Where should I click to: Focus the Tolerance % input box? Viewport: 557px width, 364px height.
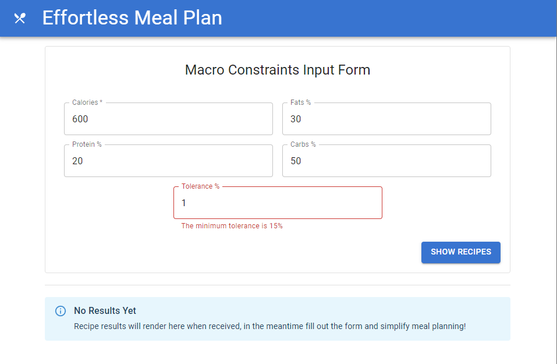coord(277,203)
